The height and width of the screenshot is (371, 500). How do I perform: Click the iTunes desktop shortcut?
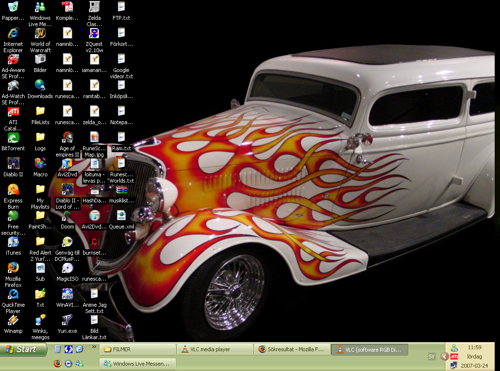[x=13, y=242]
